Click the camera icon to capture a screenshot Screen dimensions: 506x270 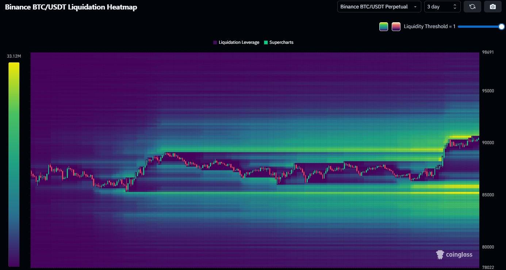[492, 6]
